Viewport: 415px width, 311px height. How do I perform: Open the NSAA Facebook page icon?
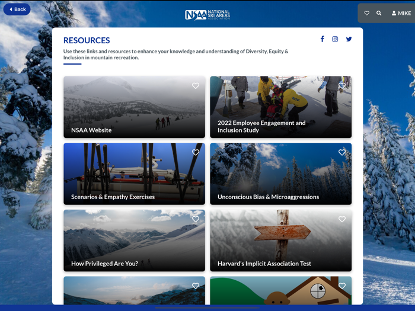click(x=322, y=39)
